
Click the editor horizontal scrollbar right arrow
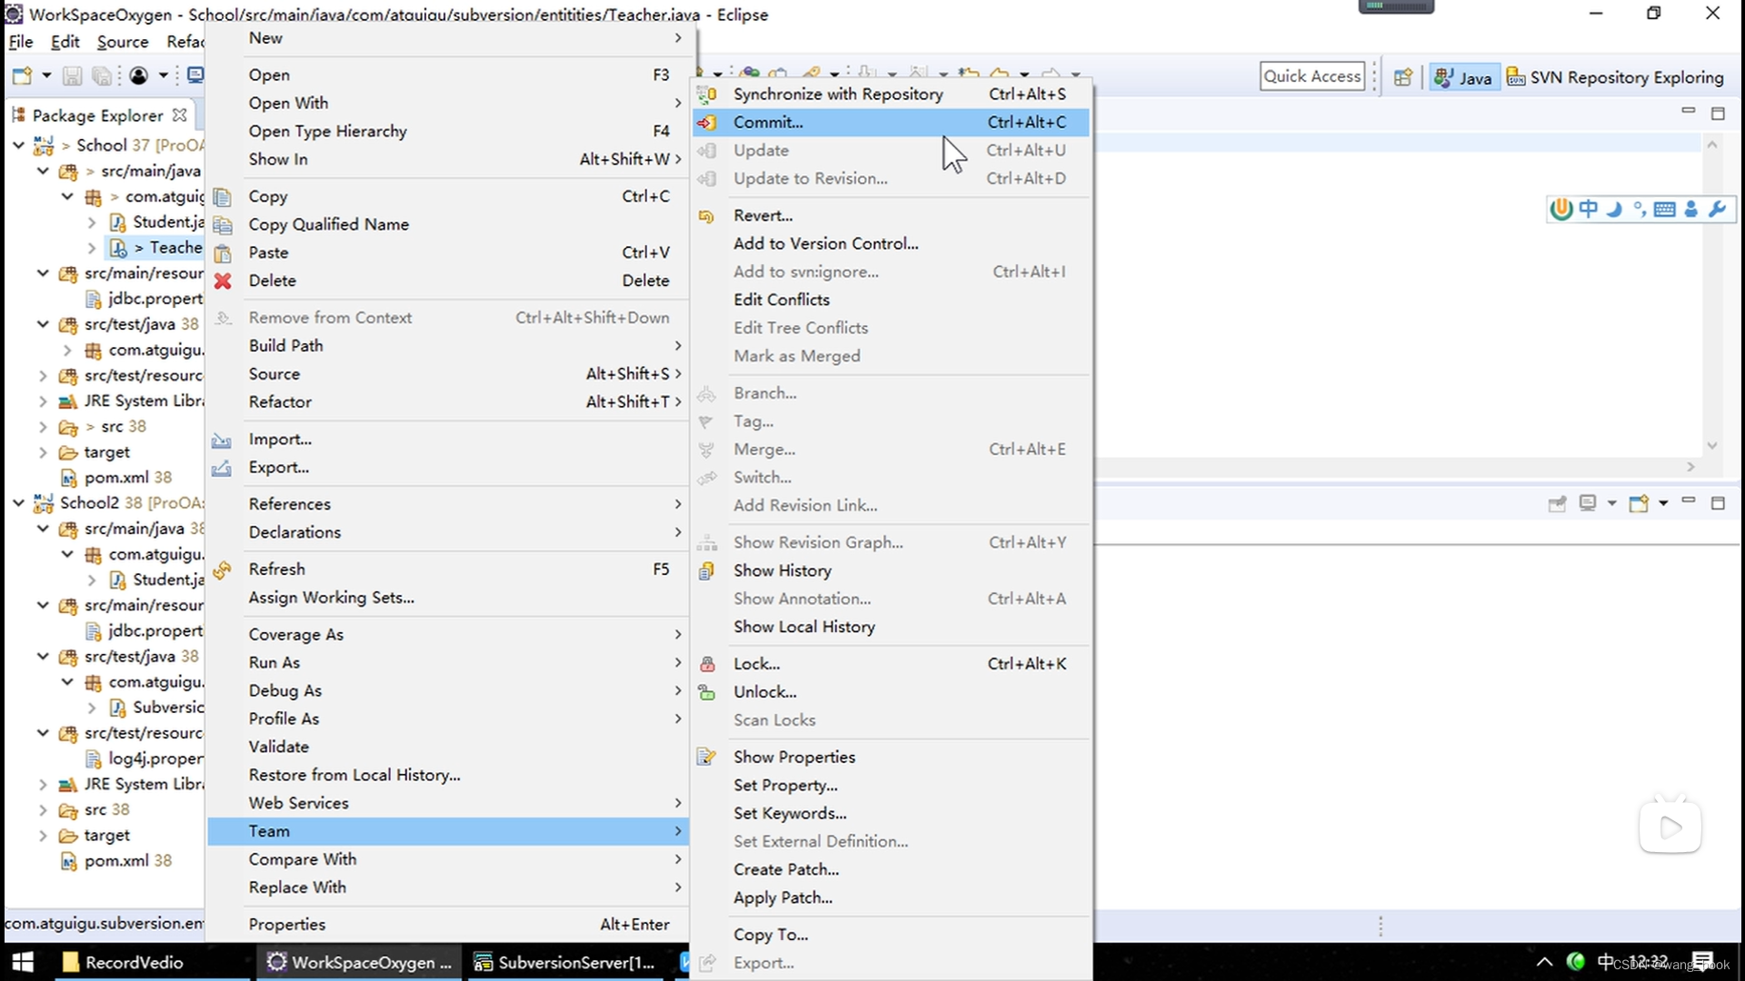[1690, 467]
